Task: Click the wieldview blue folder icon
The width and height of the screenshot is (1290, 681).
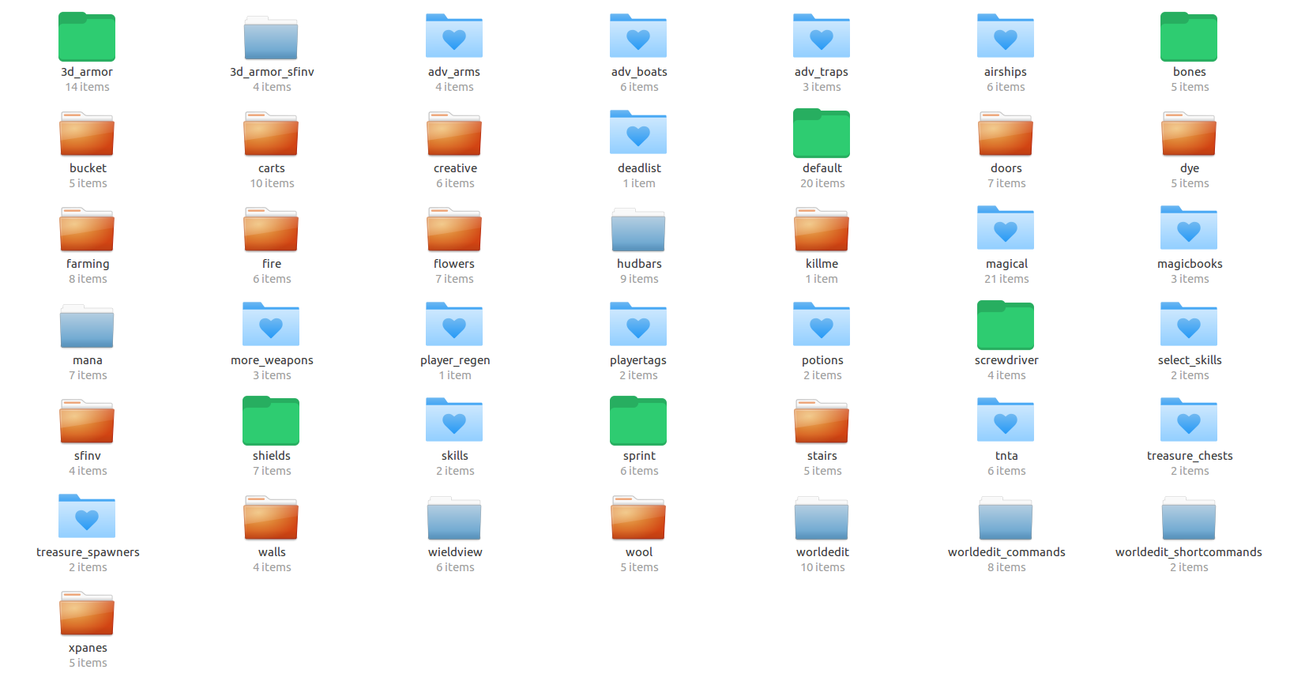Action: 454,517
